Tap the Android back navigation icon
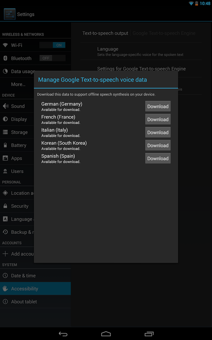The width and height of the screenshot is (212, 340). tap(63, 334)
